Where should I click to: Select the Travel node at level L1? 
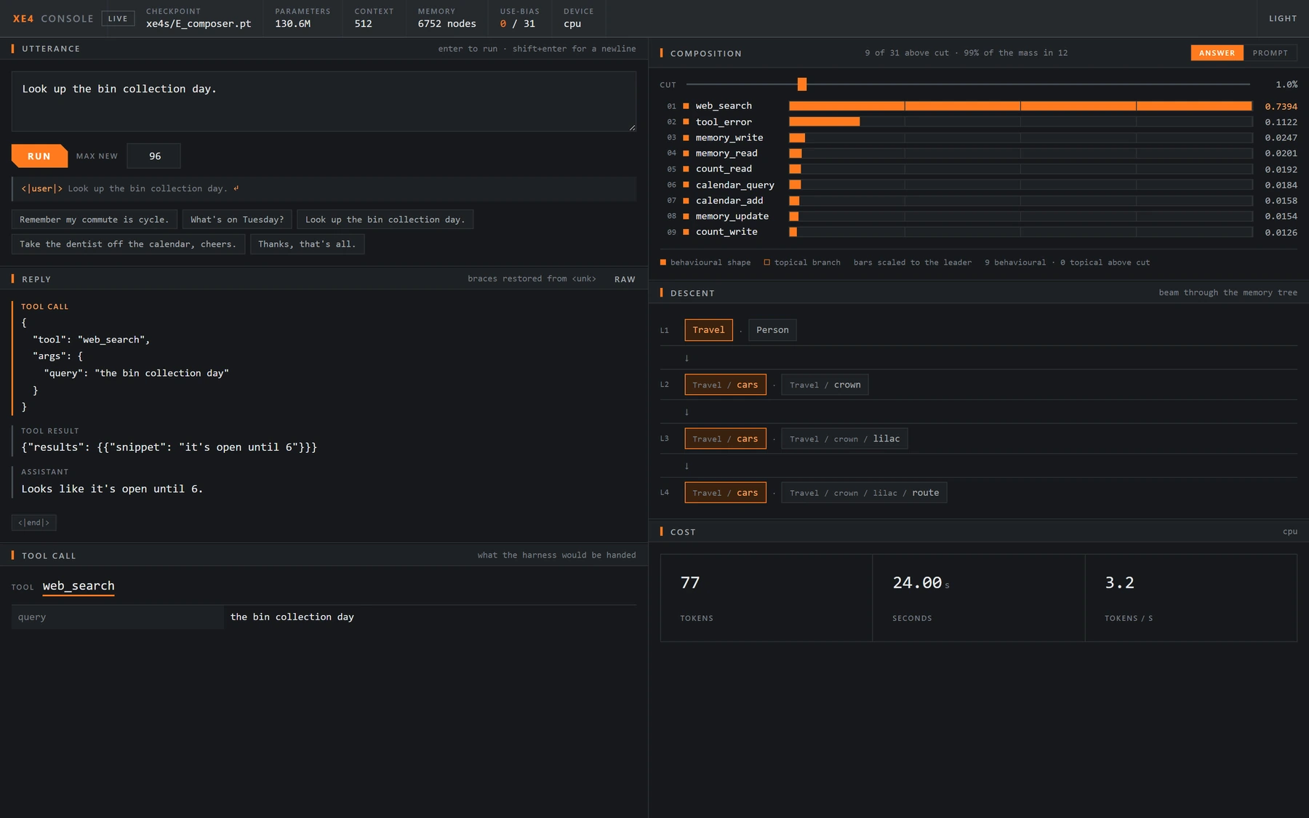[708, 330]
